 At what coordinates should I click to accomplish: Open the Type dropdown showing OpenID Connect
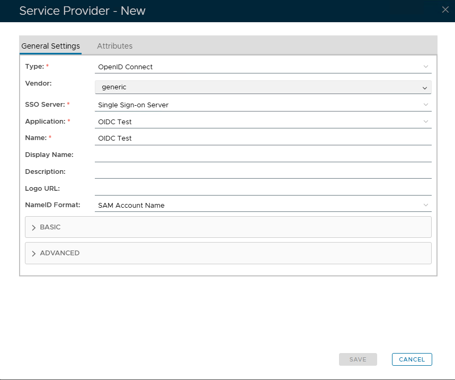(262, 67)
